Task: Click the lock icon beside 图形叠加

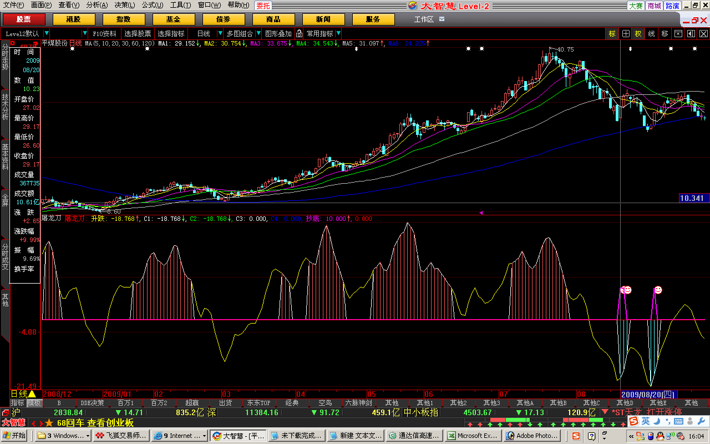Action: point(299,34)
